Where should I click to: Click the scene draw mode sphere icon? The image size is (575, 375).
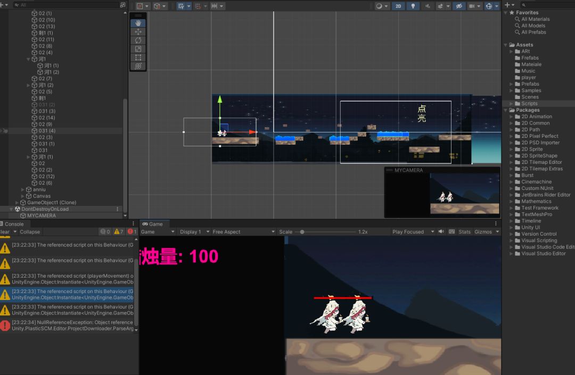379,6
